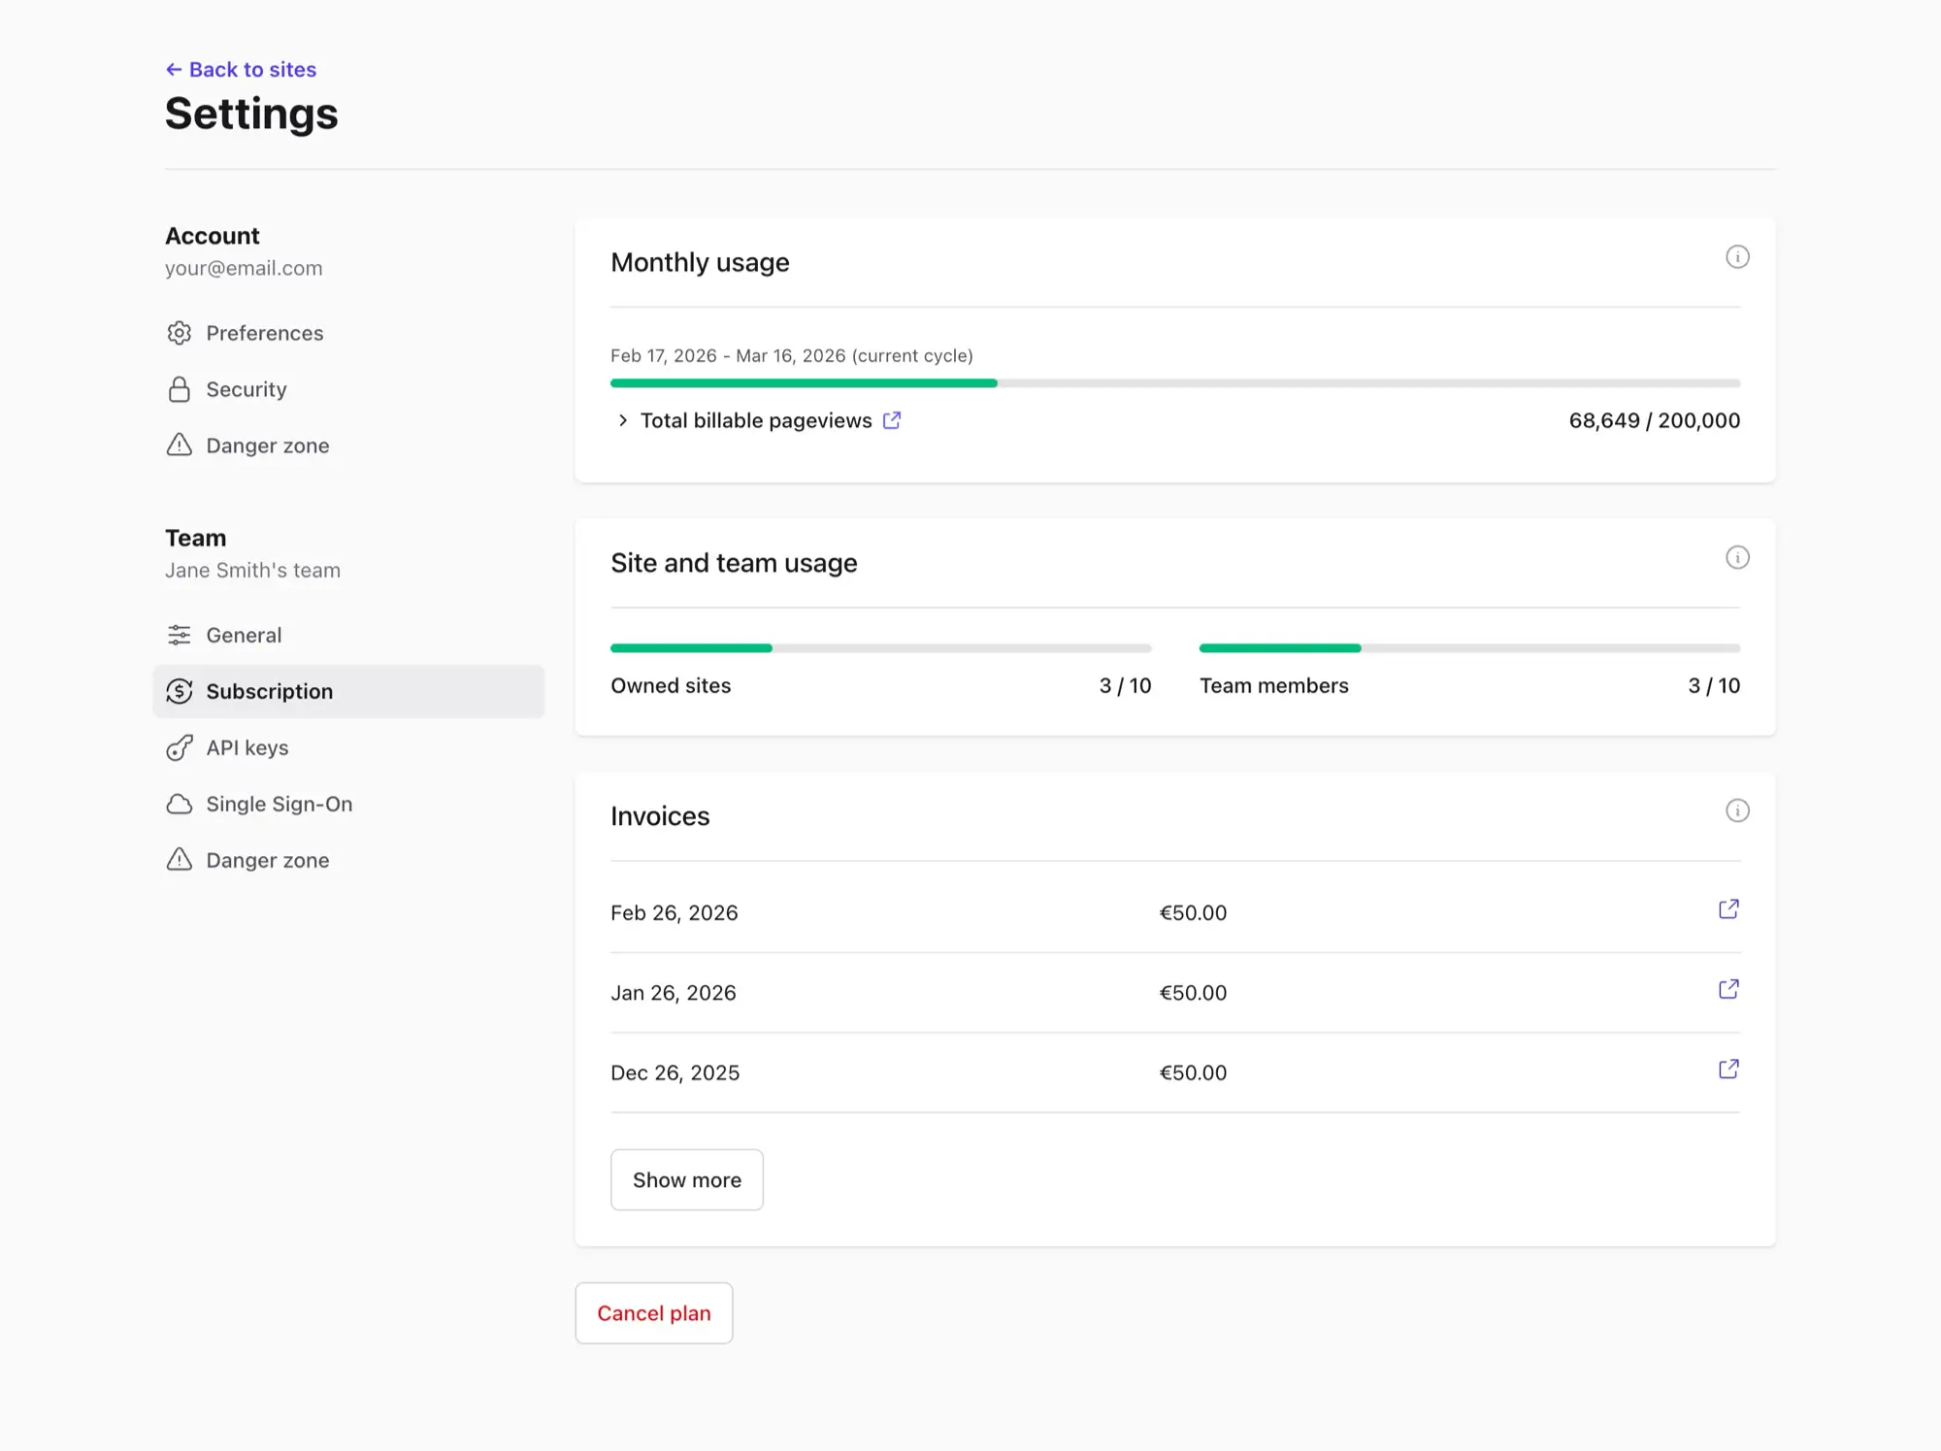Click the monthly pageviews progress bar
The height and width of the screenshot is (1451, 1941).
click(1174, 383)
